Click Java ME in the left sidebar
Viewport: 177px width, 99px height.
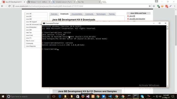click(29, 19)
